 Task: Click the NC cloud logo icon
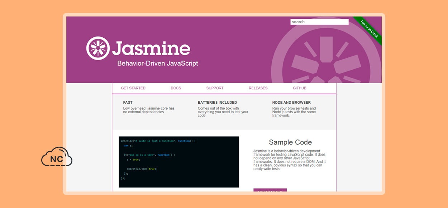tap(57, 157)
